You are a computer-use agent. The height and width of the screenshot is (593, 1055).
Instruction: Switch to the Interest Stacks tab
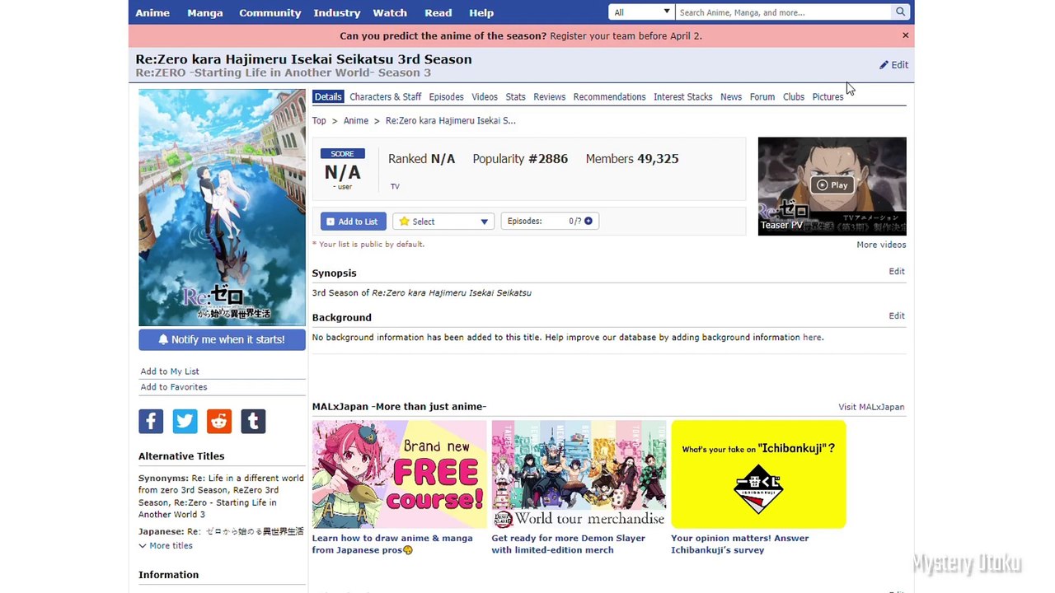(x=682, y=97)
